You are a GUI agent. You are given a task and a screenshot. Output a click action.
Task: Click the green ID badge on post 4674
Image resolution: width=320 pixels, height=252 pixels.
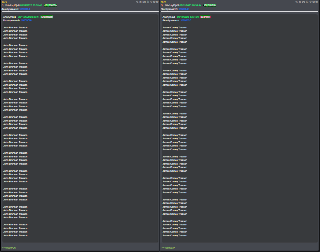[209, 5]
